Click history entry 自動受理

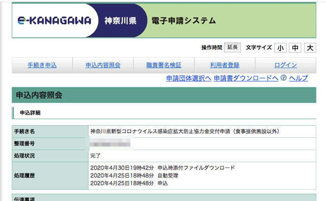pos(168,176)
